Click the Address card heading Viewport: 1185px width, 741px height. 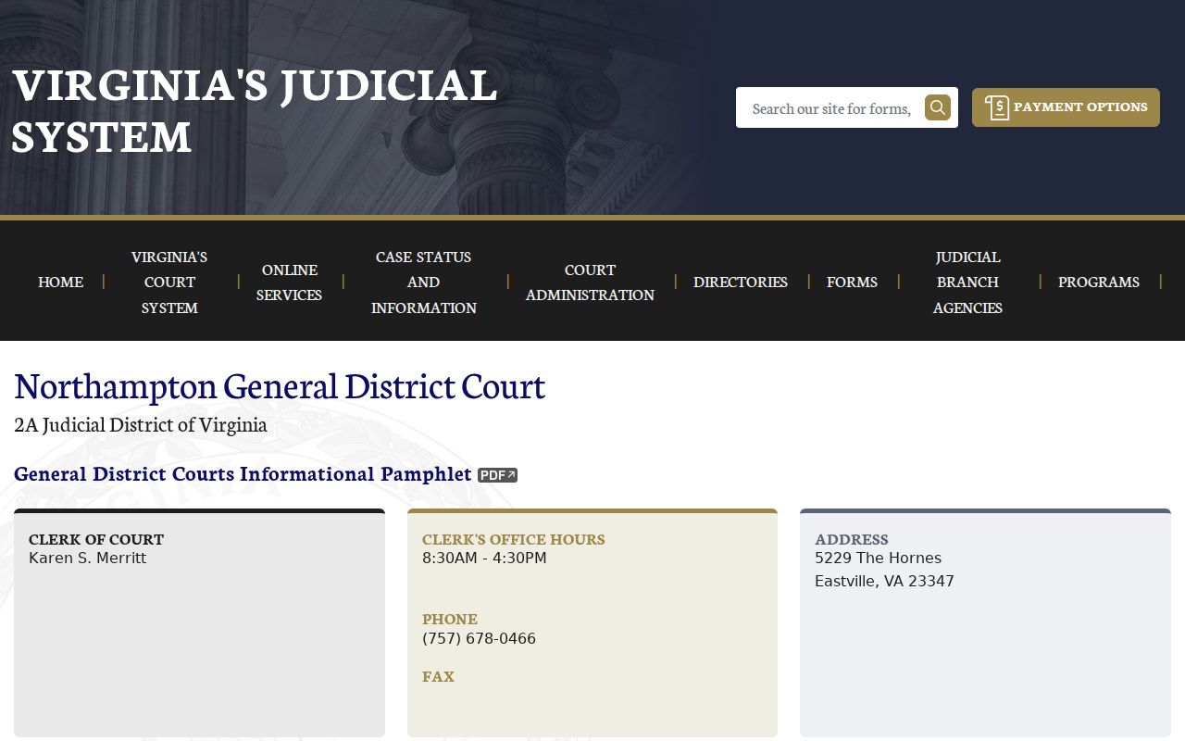(852, 539)
